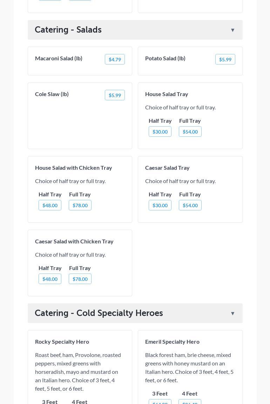Open the Caesar Salad with Chicken Tray title
The image size is (270, 404).
(74, 241)
